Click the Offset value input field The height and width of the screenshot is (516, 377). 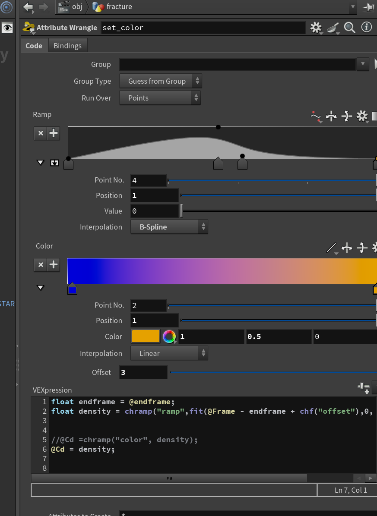(x=143, y=372)
